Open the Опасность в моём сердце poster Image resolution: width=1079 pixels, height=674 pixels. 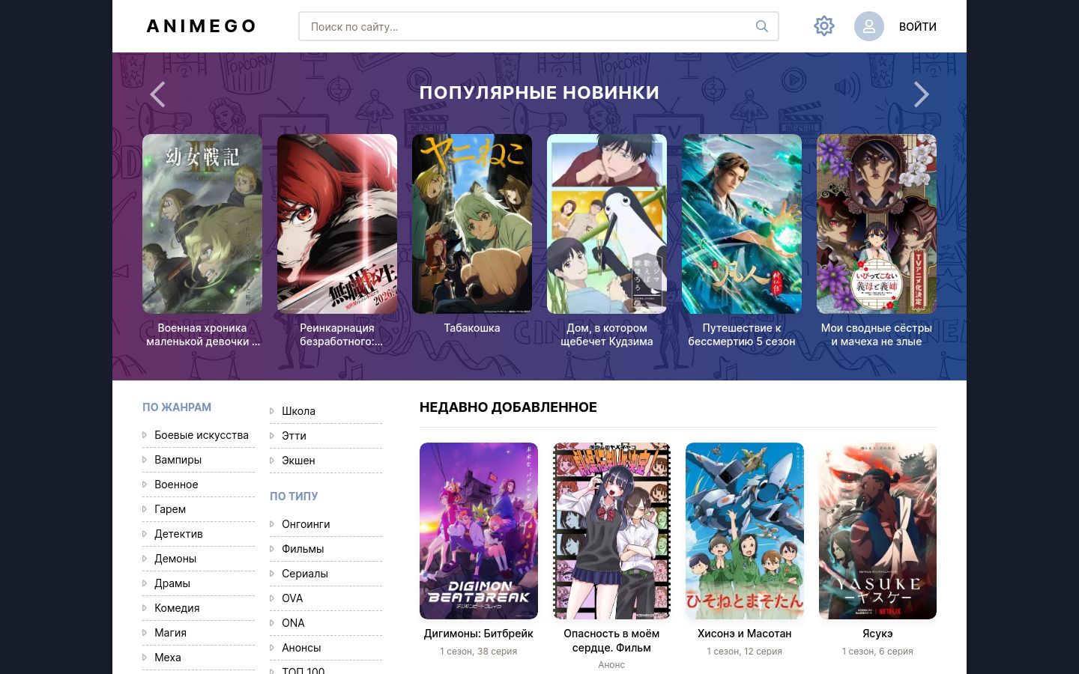click(611, 531)
